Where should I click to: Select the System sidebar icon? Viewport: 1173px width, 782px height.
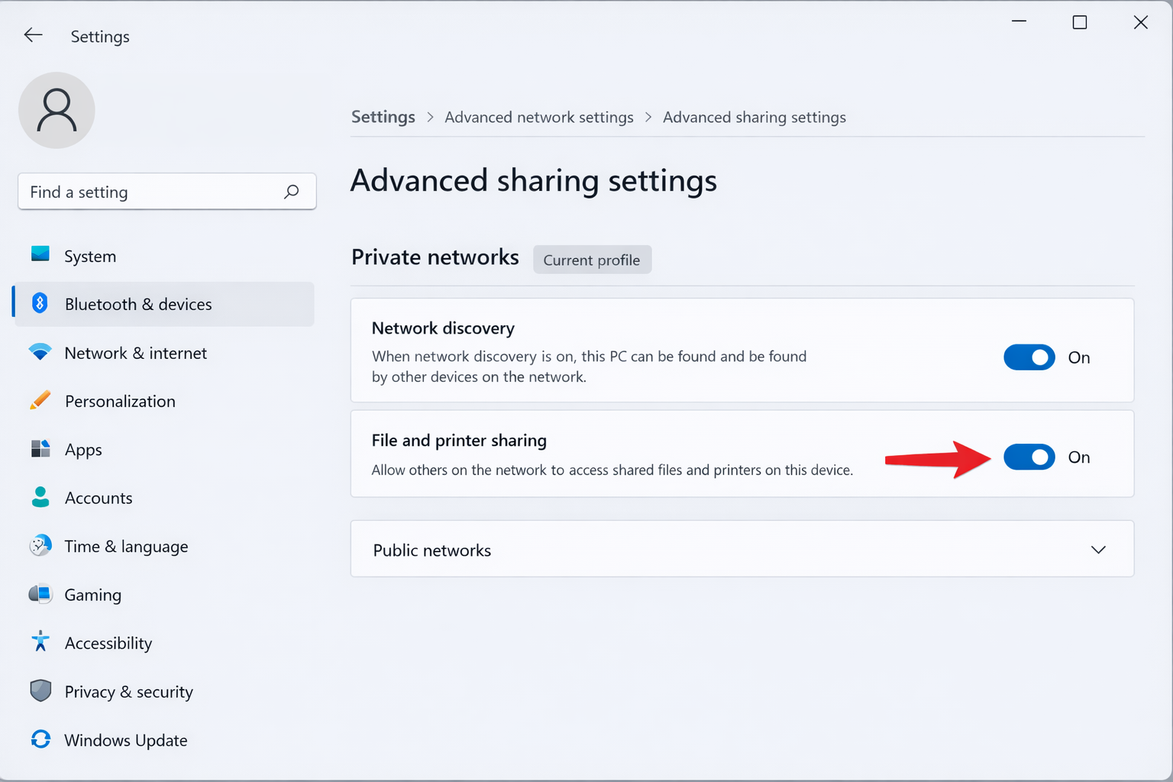point(40,256)
